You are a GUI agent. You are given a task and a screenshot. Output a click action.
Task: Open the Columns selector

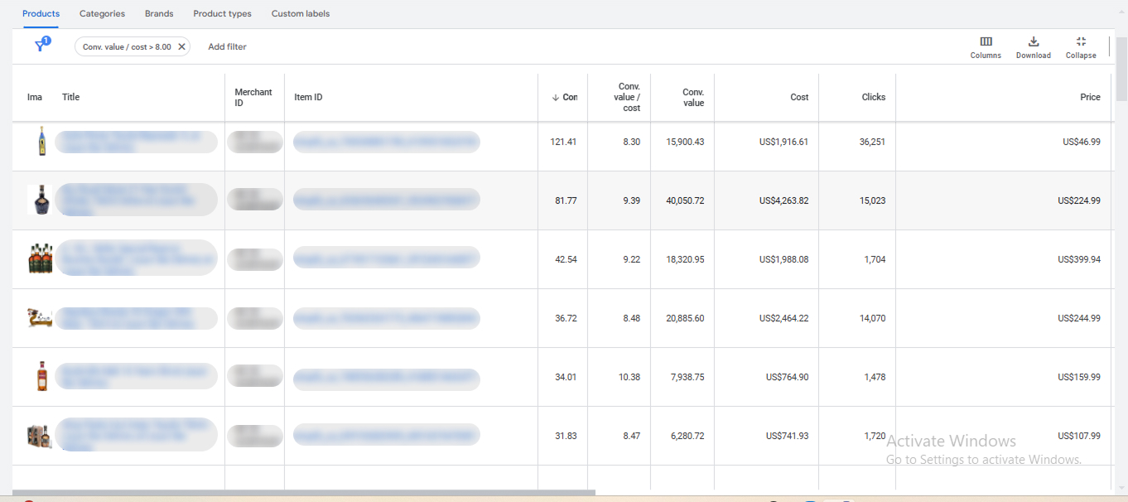click(986, 47)
